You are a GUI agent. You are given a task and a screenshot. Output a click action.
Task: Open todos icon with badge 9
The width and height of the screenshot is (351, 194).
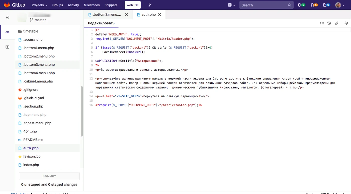click(x=327, y=5)
